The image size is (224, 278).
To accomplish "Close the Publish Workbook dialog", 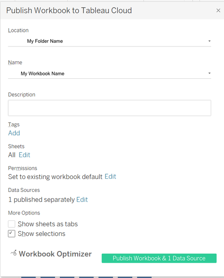I will (218, 10).
